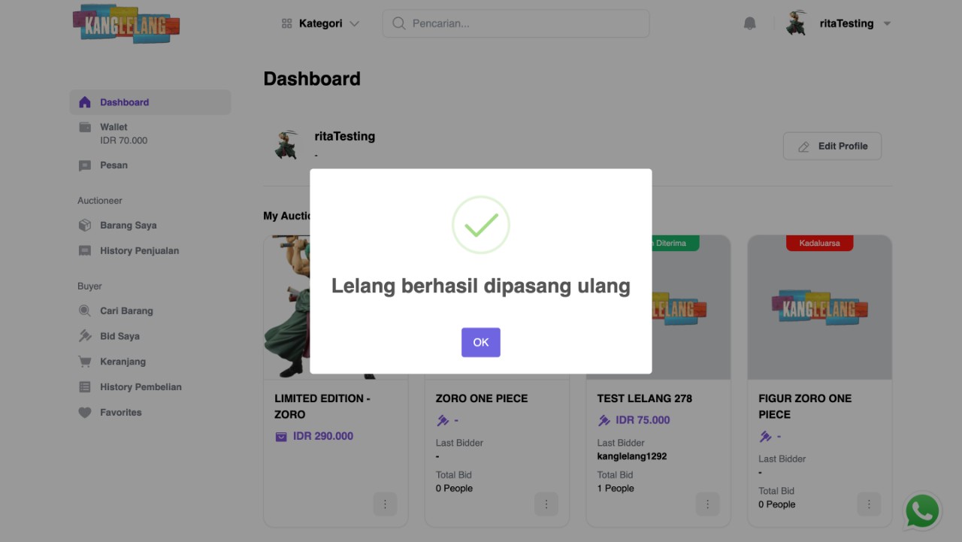Click the KangLelang logo
This screenshot has width=962, height=542.
(126, 23)
